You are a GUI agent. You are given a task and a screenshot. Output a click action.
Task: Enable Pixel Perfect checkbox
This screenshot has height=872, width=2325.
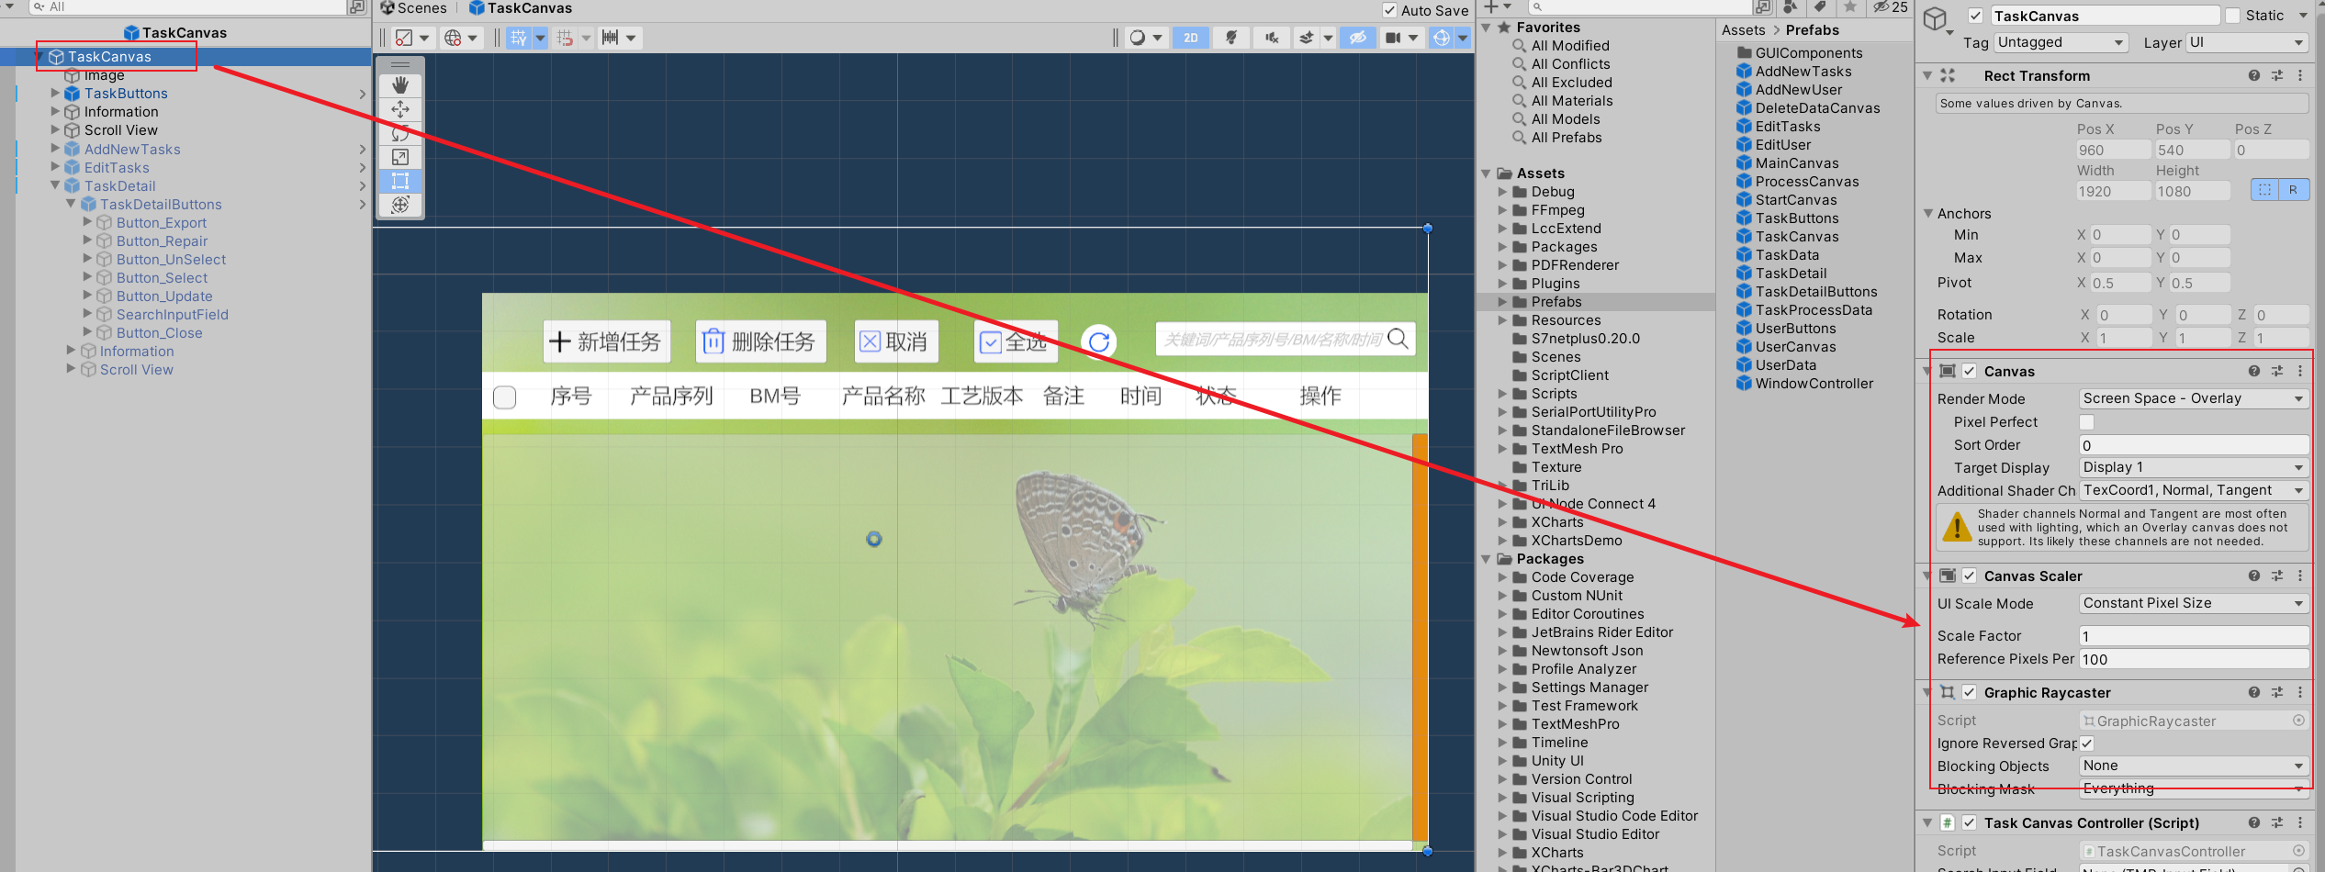tap(2086, 422)
